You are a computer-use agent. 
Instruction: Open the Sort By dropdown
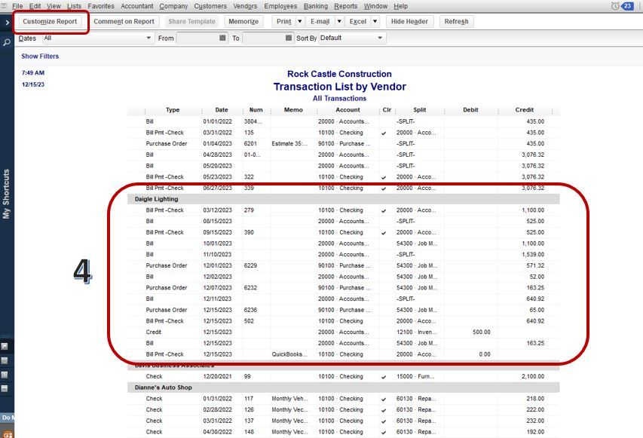pyautogui.click(x=352, y=38)
